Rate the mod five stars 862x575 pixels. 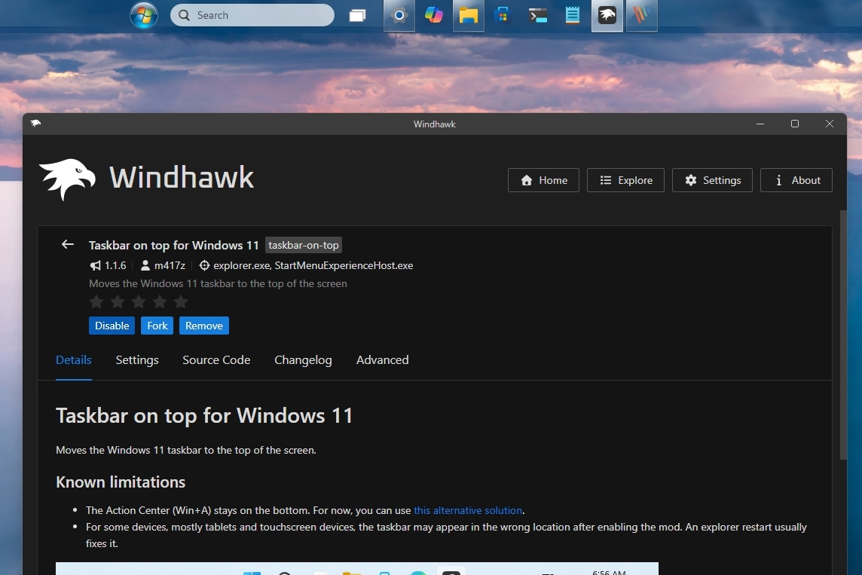click(181, 301)
